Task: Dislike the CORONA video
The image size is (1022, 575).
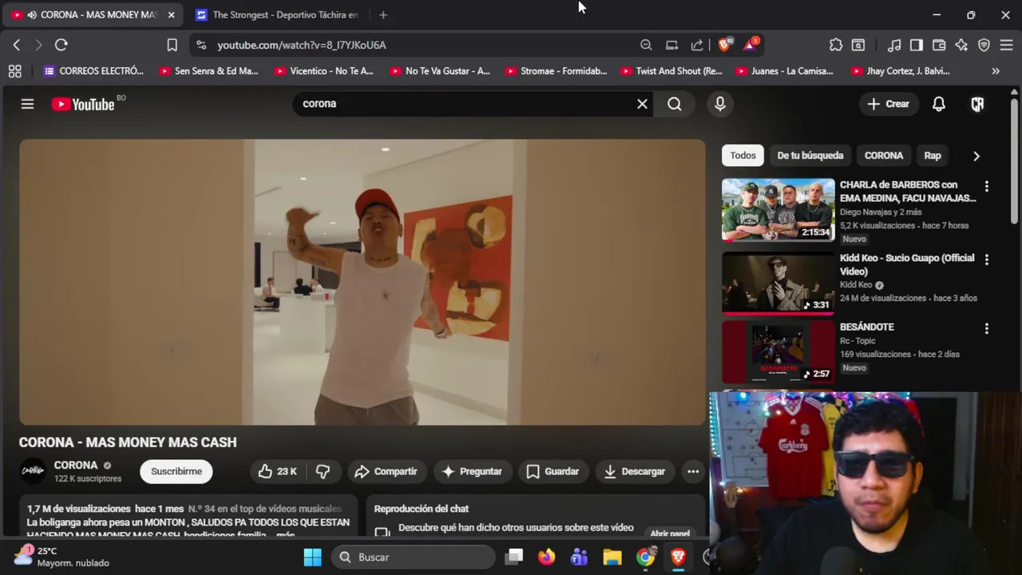Action: pos(323,471)
